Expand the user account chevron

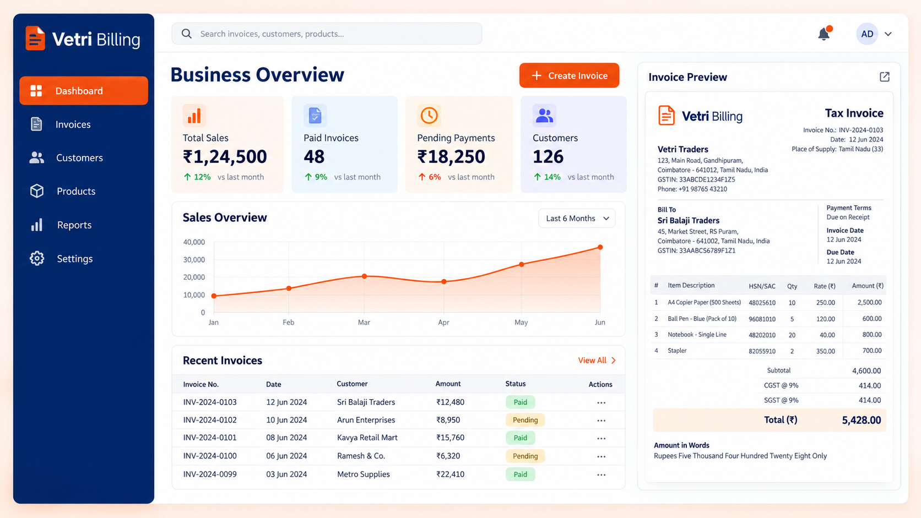889,34
